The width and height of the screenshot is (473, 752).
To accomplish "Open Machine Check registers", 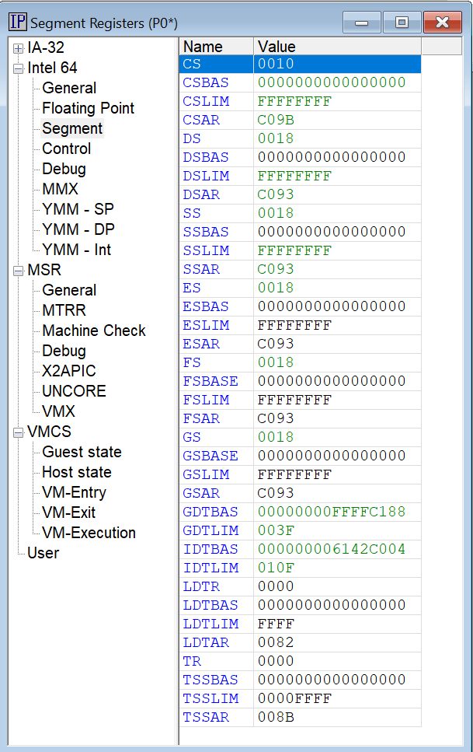I will [94, 331].
